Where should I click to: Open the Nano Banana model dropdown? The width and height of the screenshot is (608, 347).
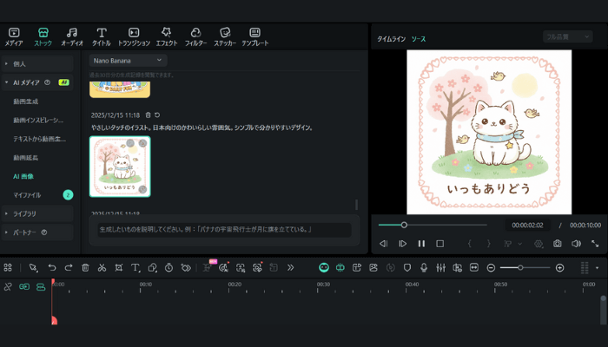point(129,61)
